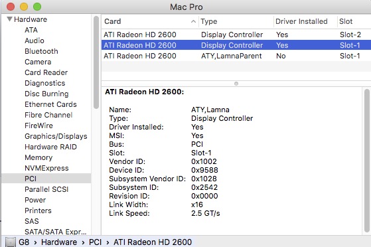
Task: Open the Parallel SCSI section
Action: click(46, 189)
